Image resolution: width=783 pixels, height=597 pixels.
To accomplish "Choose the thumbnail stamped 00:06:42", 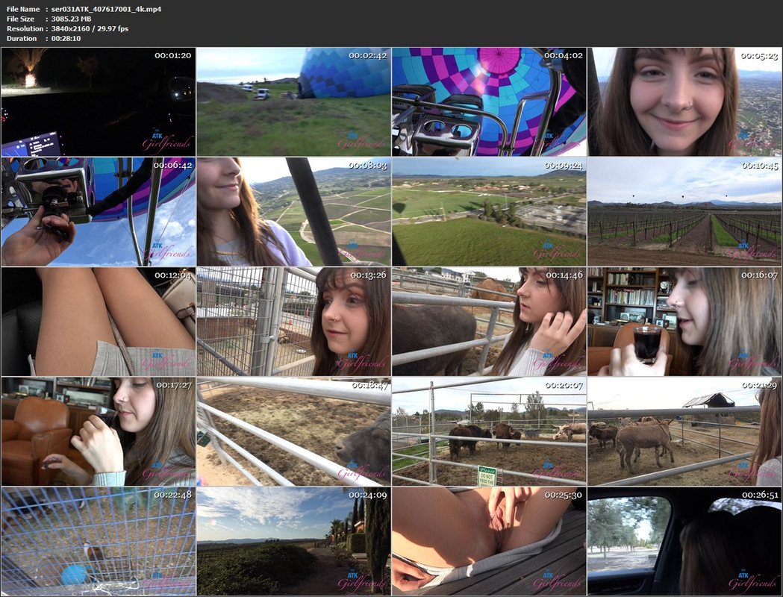I will (99, 212).
